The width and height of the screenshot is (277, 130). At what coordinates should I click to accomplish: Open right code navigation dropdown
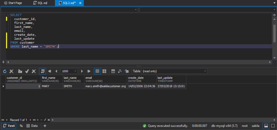click(208, 10)
